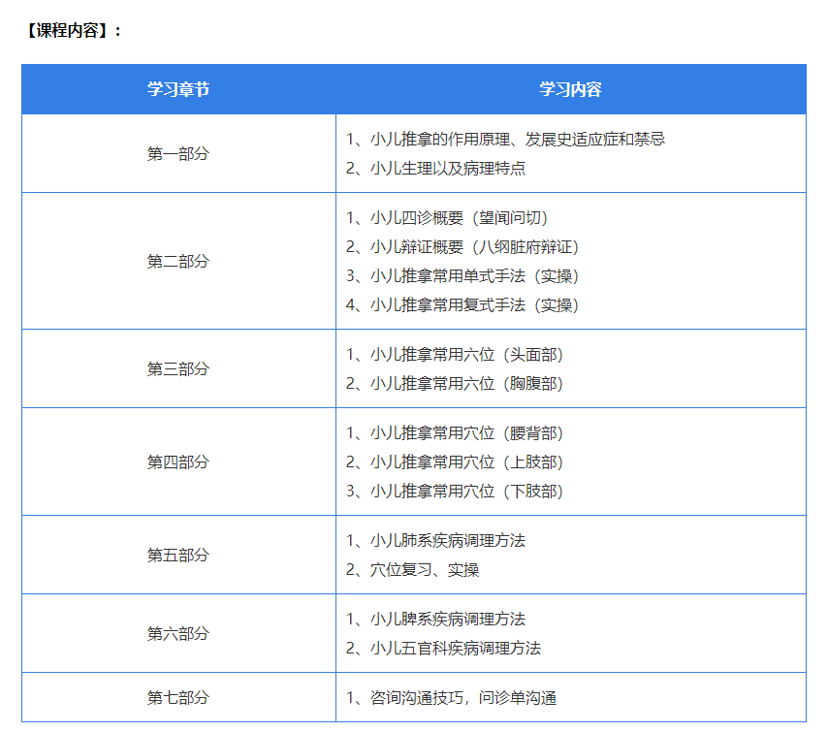Click the 头面部 acupoint line
This screenshot has height=732, width=828.
[455, 355]
